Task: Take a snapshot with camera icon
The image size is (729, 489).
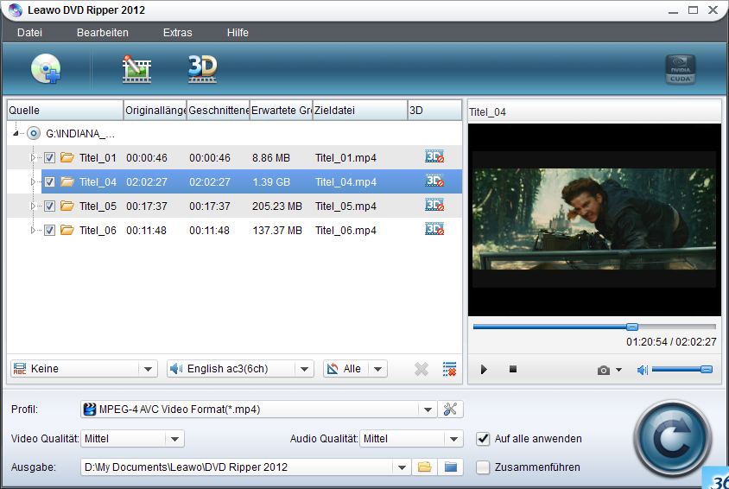Action: pyautogui.click(x=604, y=370)
